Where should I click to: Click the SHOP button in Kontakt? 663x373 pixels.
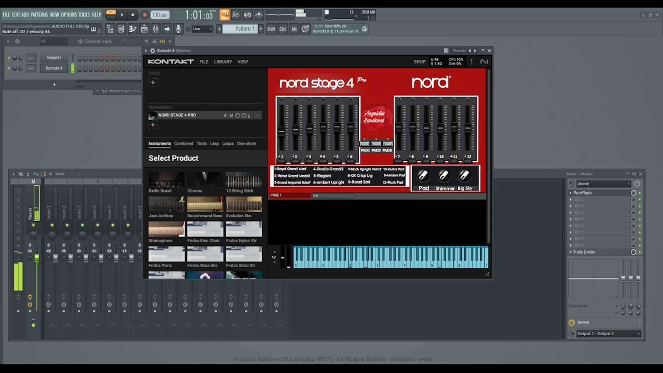pyautogui.click(x=420, y=61)
